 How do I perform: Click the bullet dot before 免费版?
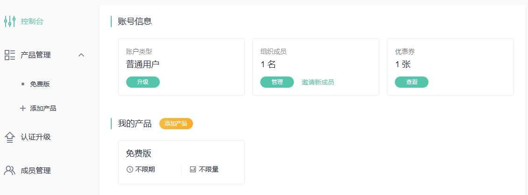click(x=23, y=84)
